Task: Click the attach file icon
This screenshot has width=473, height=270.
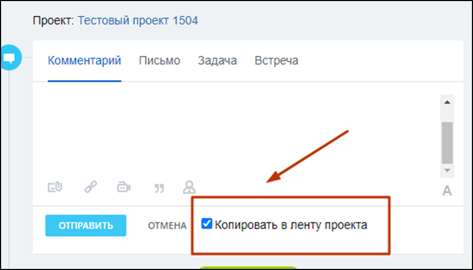Action: 56,187
